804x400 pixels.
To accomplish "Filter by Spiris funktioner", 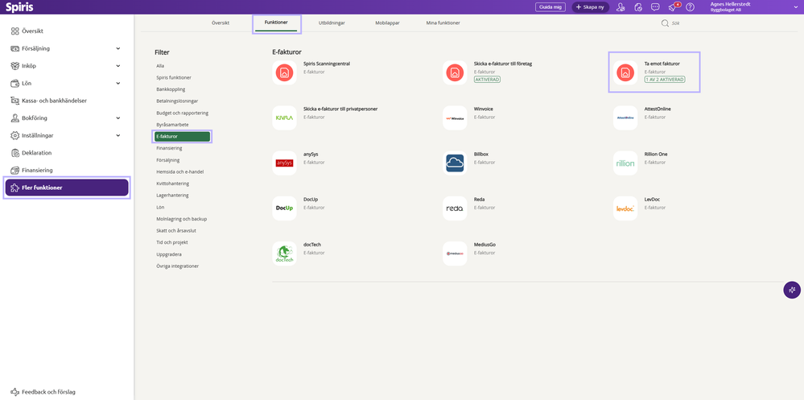I will click(x=174, y=78).
